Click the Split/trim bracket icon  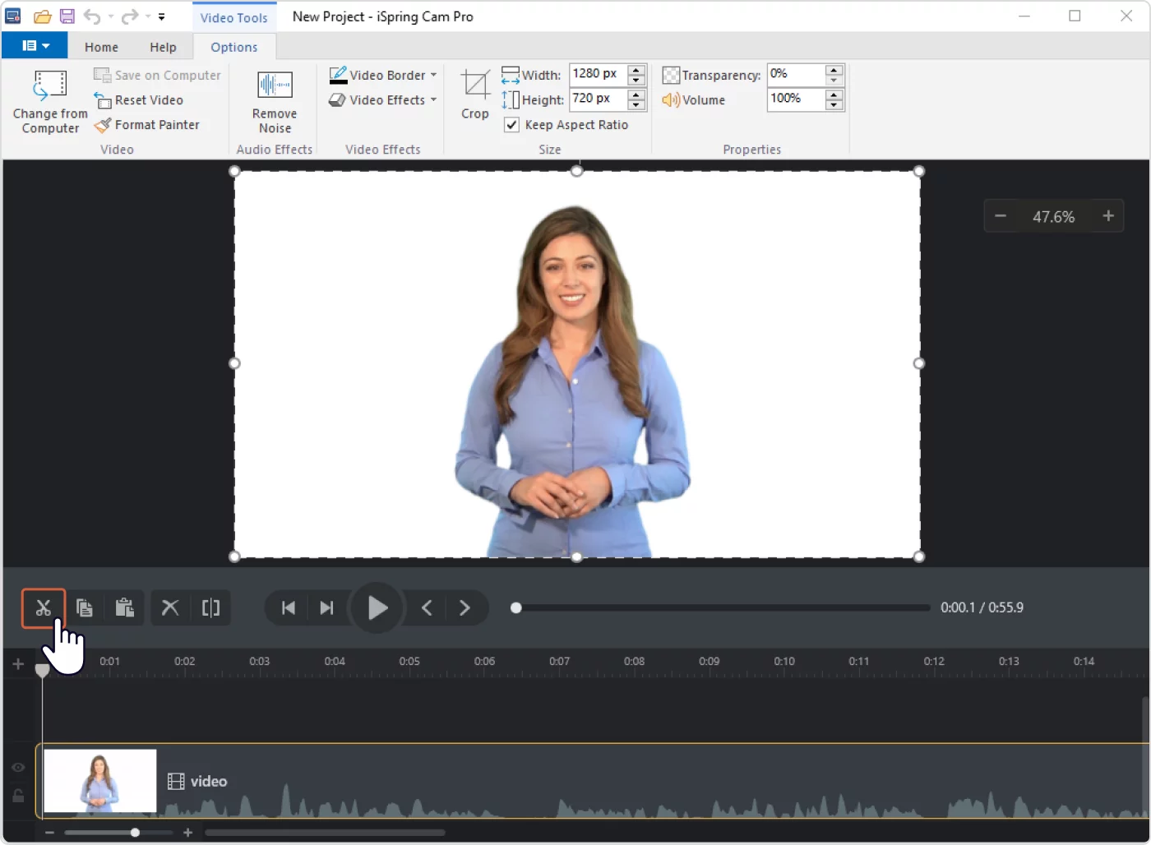pyautogui.click(x=211, y=608)
